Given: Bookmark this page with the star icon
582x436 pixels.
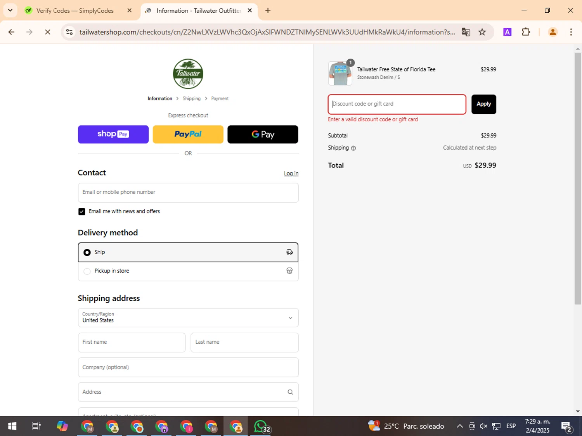Looking at the screenshot, I should pos(482,32).
